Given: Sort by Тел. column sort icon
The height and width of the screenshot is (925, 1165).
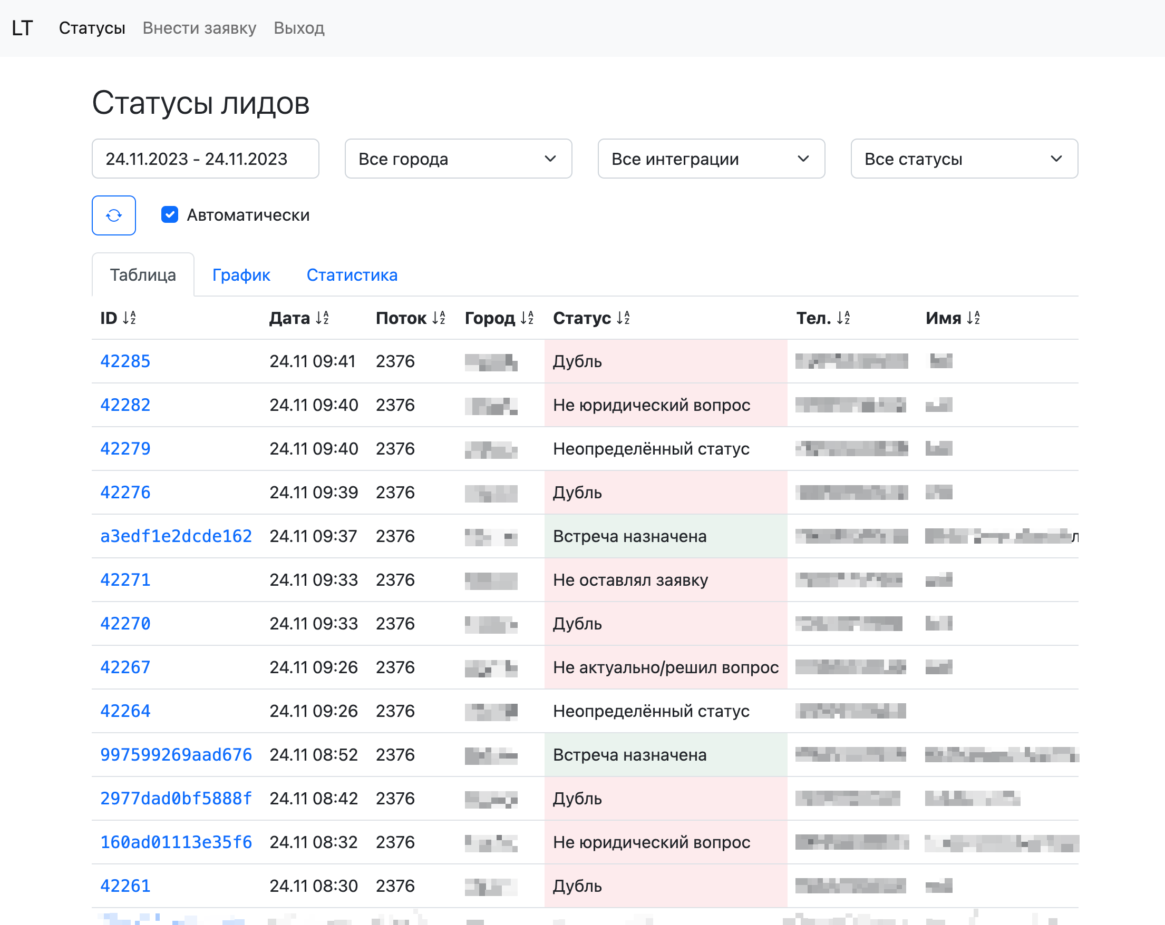Looking at the screenshot, I should coord(843,318).
